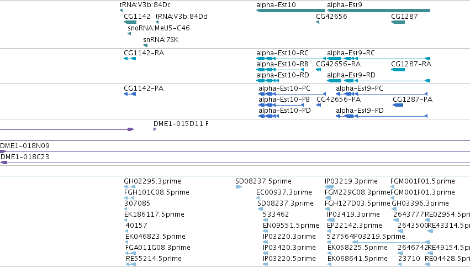Select the IP03420.3prime EST label

[x=289, y=248]
